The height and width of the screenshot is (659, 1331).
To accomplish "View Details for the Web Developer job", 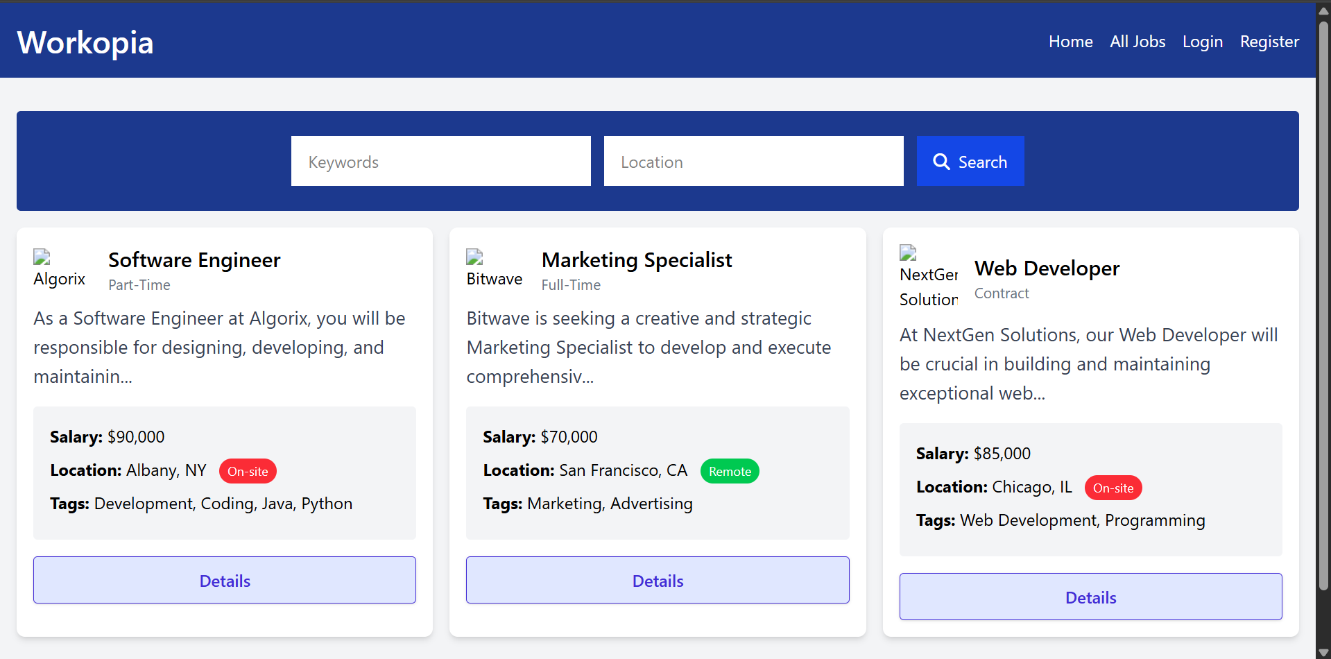I will tap(1090, 597).
